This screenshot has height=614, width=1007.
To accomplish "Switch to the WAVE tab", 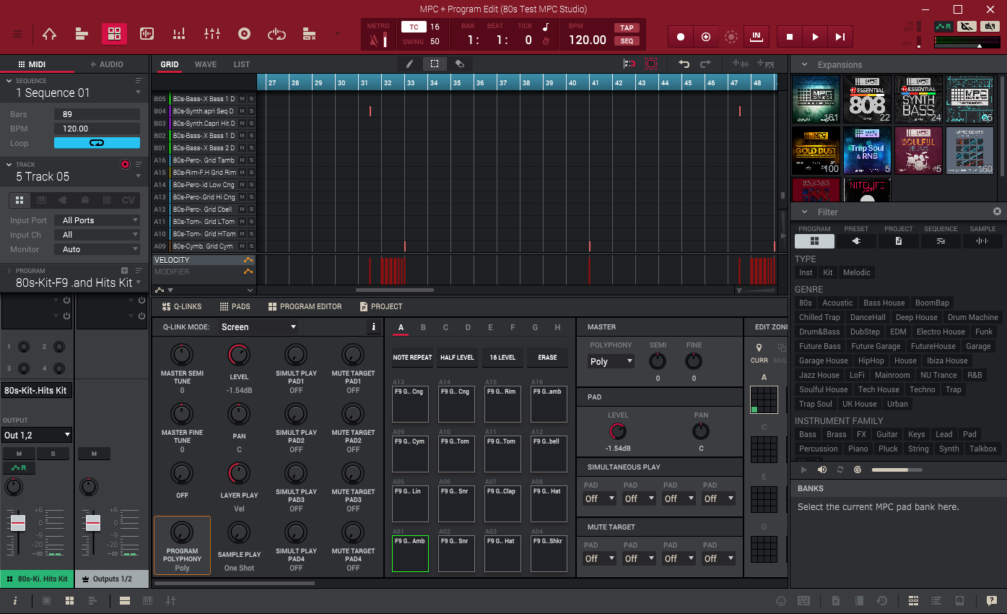I will (206, 64).
